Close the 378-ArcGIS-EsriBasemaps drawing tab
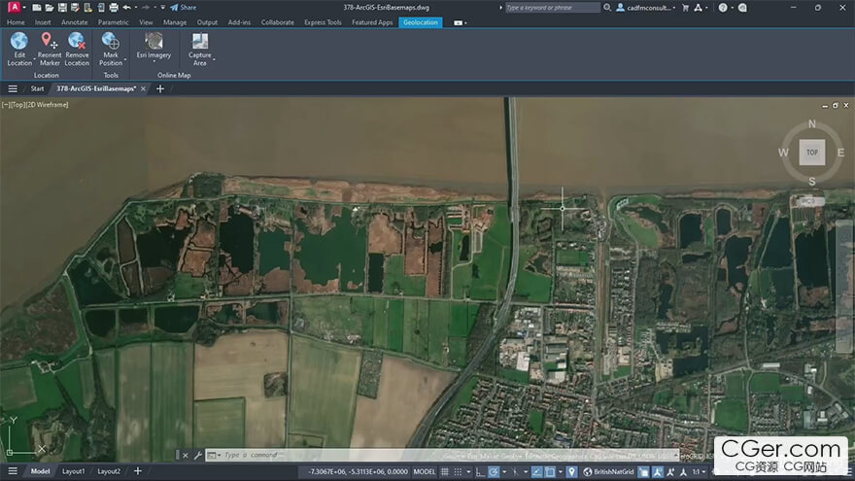855x481 pixels. pyautogui.click(x=143, y=88)
